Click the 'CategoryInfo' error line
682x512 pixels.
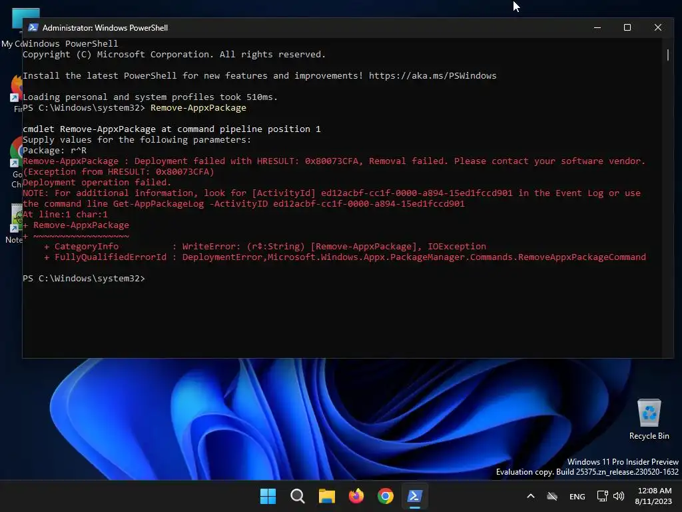[265, 247]
